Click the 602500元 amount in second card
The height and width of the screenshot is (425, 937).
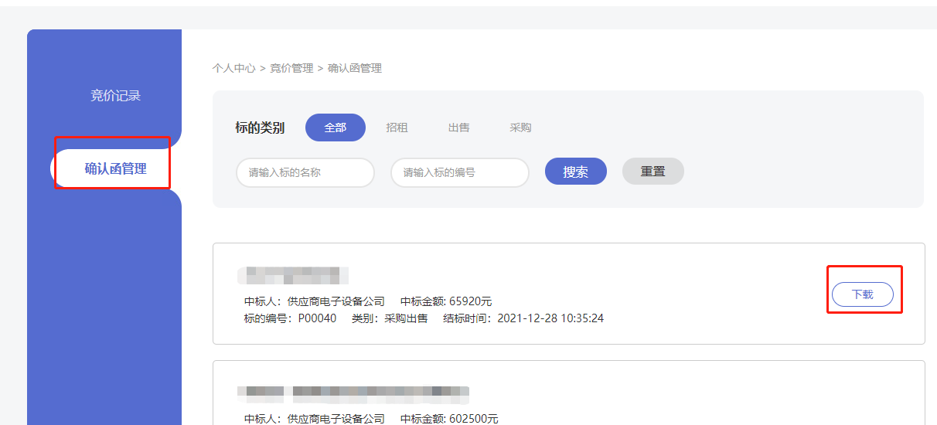[x=449, y=419]
